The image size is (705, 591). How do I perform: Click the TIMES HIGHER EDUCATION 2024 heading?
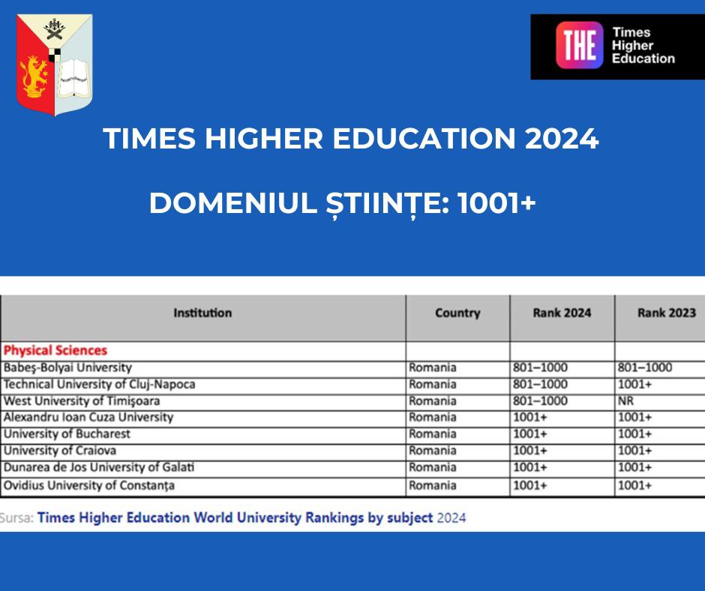point(351,139)
